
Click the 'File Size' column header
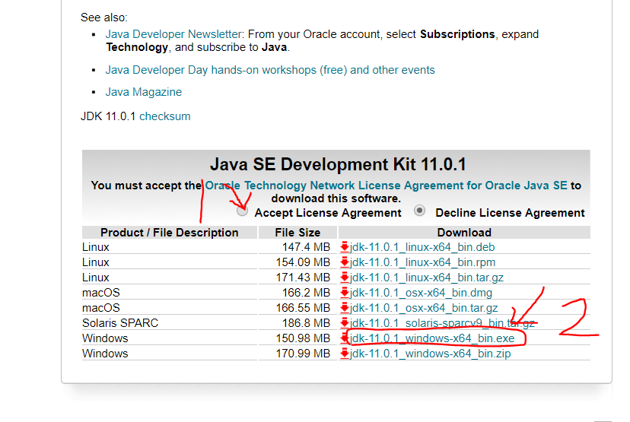click(x=297, y=233)
